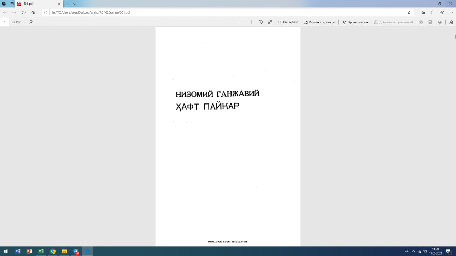This screenshot has width=456, height=256.
Task: Print the PDF document
Action: [x=420, y=22]
